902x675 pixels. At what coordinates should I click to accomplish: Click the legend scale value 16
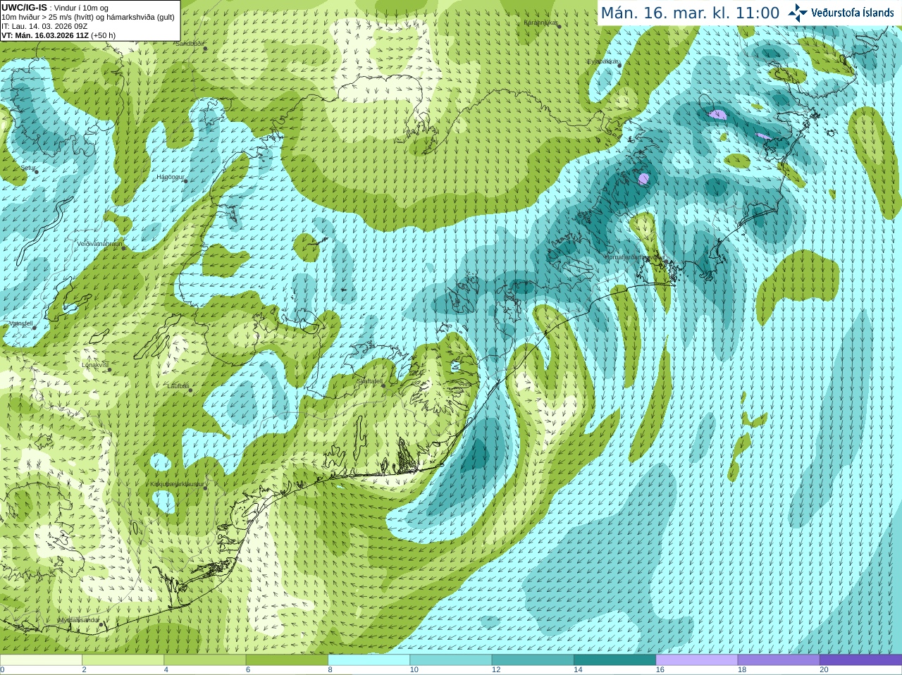click(x=660, y=670)
